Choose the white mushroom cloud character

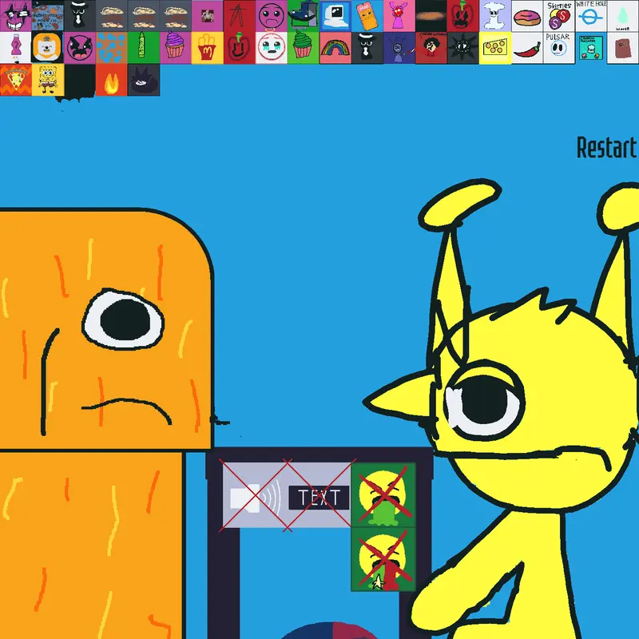tap(494, 16)
